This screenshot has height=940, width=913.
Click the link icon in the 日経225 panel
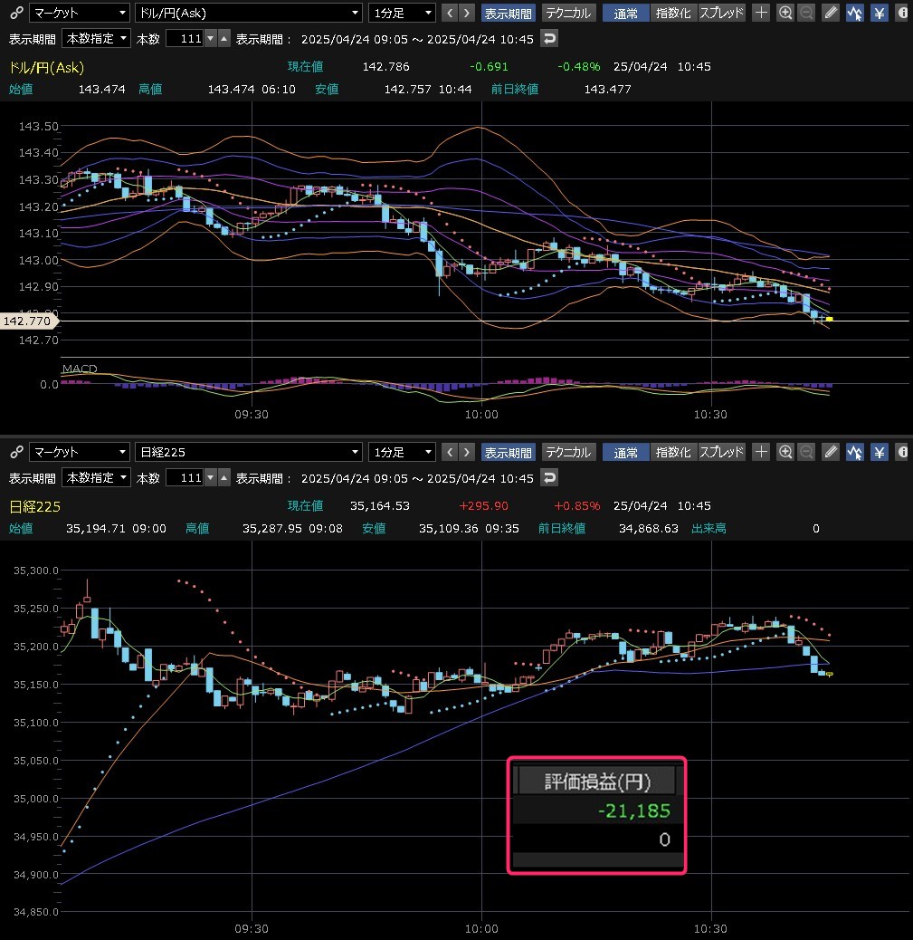17,451
